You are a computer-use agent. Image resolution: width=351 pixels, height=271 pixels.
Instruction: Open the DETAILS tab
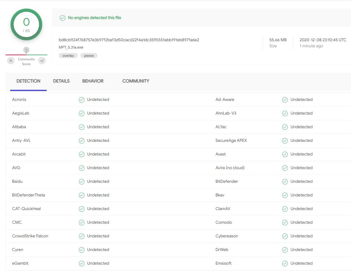click(61, 81)
